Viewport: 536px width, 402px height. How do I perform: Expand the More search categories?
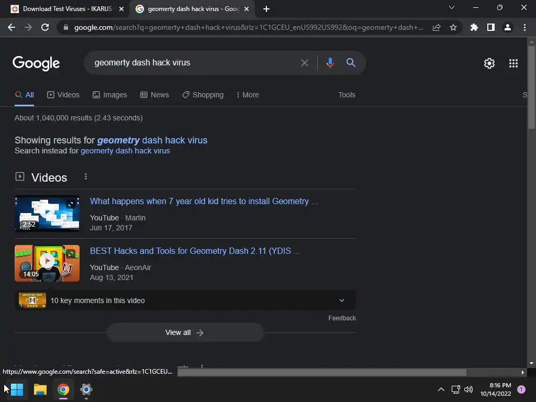[248, 95]
